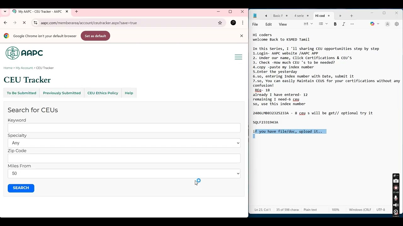View site information icon in address bar
The height and width of the screenshot is (226, 403).
click(35, 23)
